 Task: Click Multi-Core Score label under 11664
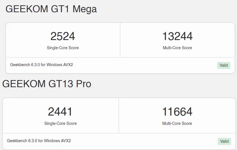point(177,123)
